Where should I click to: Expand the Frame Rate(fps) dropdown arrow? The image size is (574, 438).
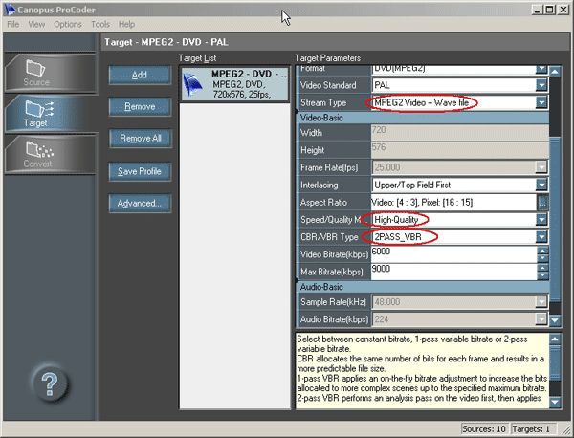(541, 167)
